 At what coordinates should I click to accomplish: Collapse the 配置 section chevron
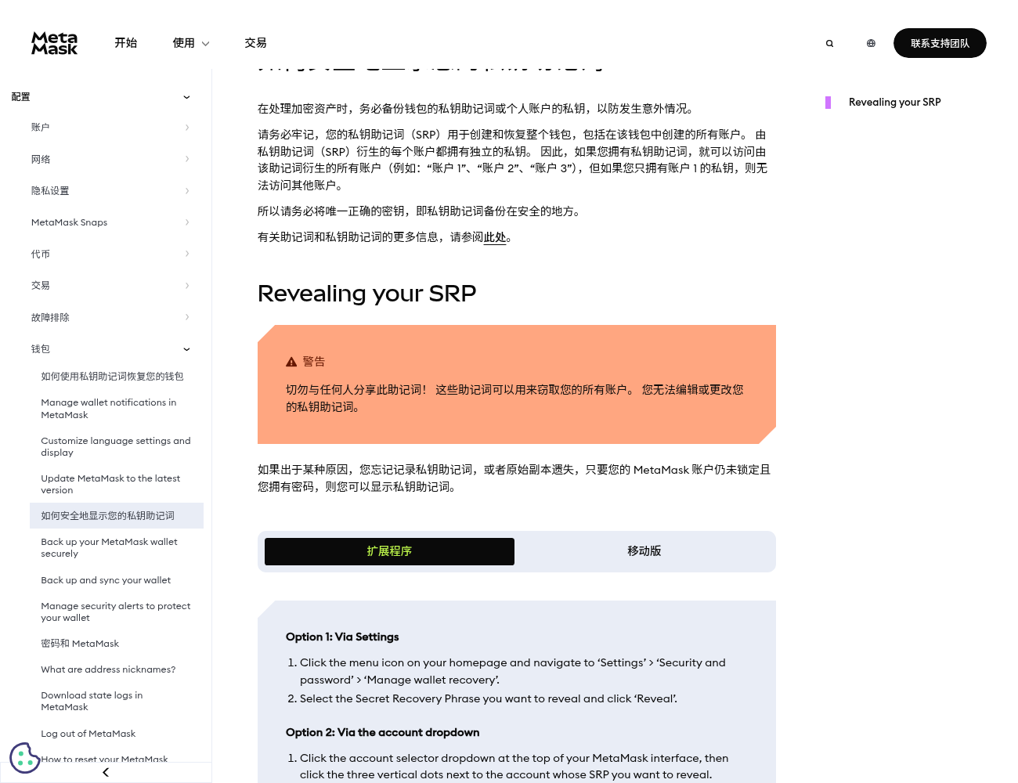[x=186, y=97]
